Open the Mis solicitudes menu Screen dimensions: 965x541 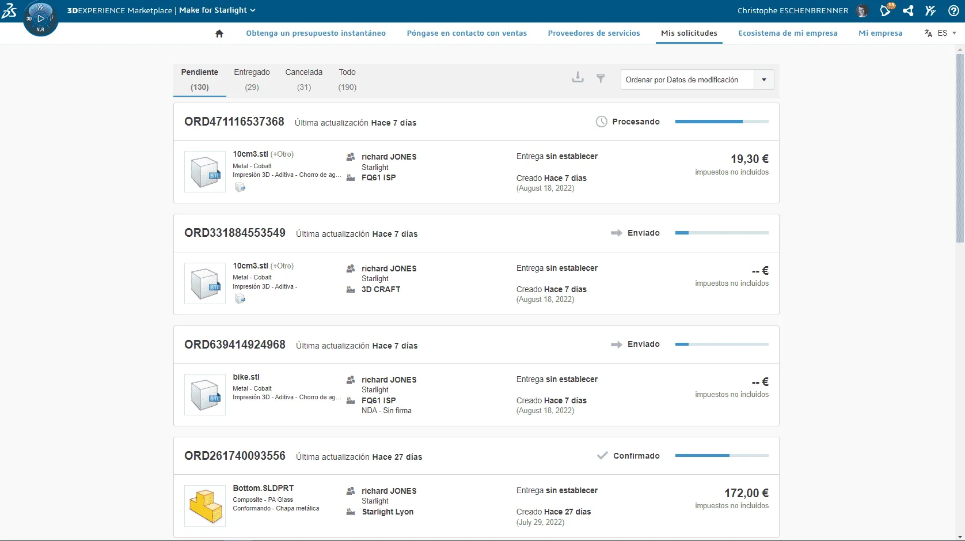tap(689, 33)
